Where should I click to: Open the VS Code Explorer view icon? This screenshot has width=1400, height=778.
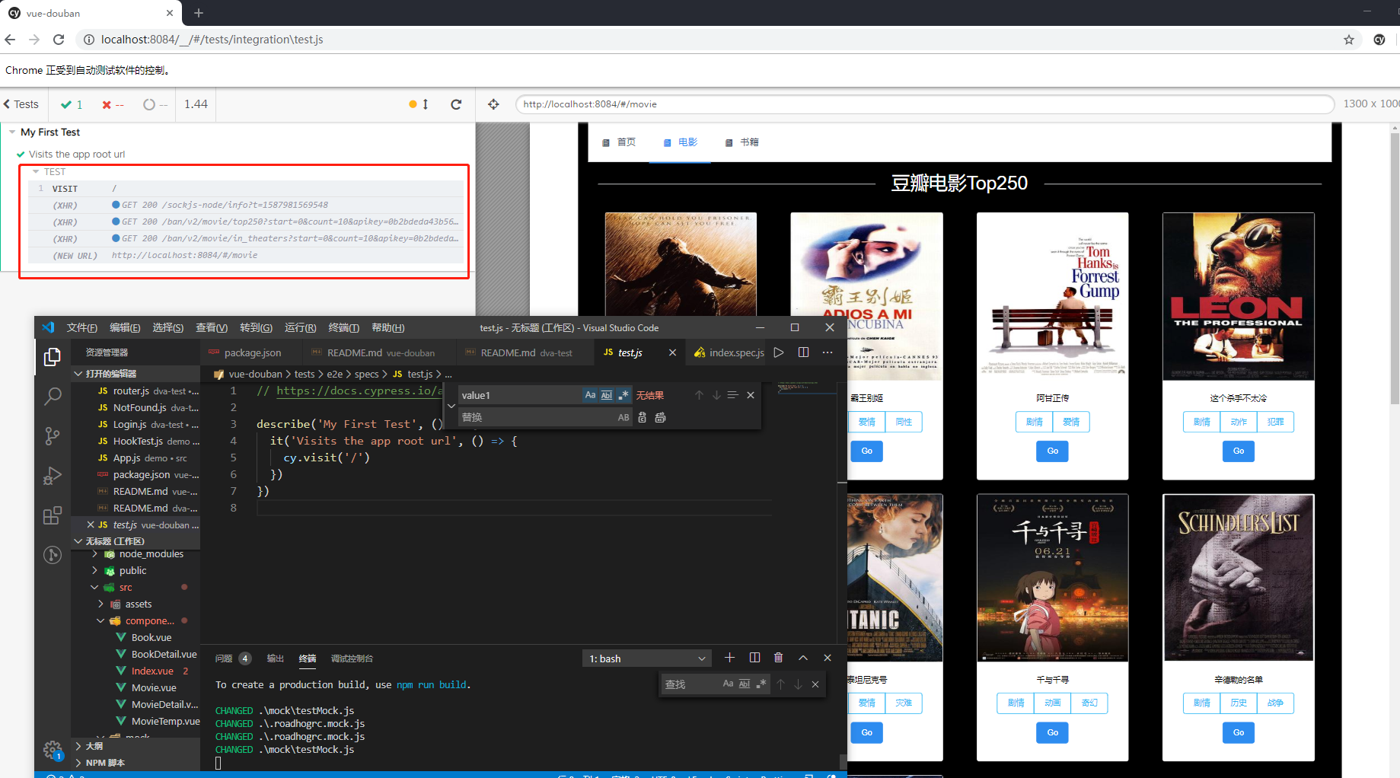click(x=52, y=356)
